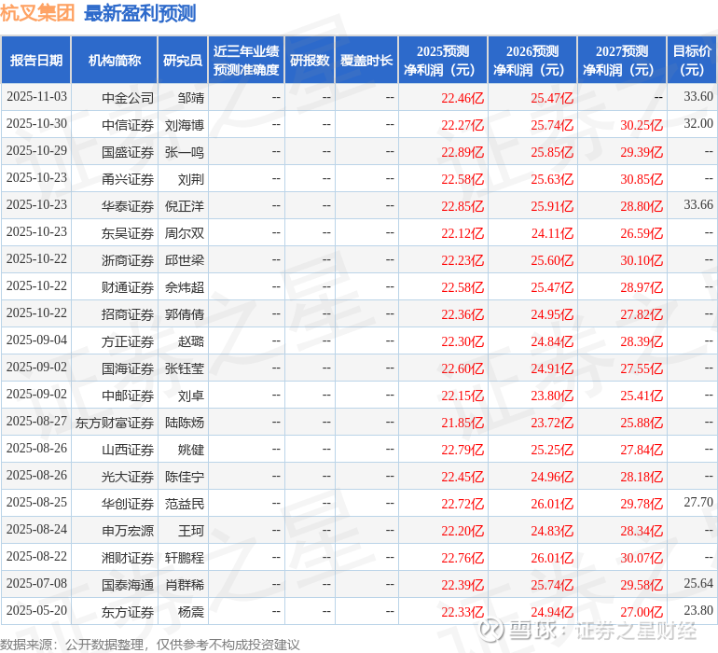The height and width of the screenshot is (653, 718).
Task: Select analyst 刘海博 cell
Action: tap(185, 125)
